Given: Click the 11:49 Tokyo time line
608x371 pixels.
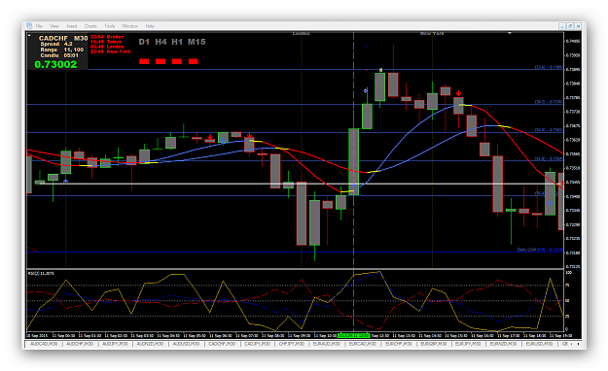Looking at the screenshot, I should tap(106, 42).
